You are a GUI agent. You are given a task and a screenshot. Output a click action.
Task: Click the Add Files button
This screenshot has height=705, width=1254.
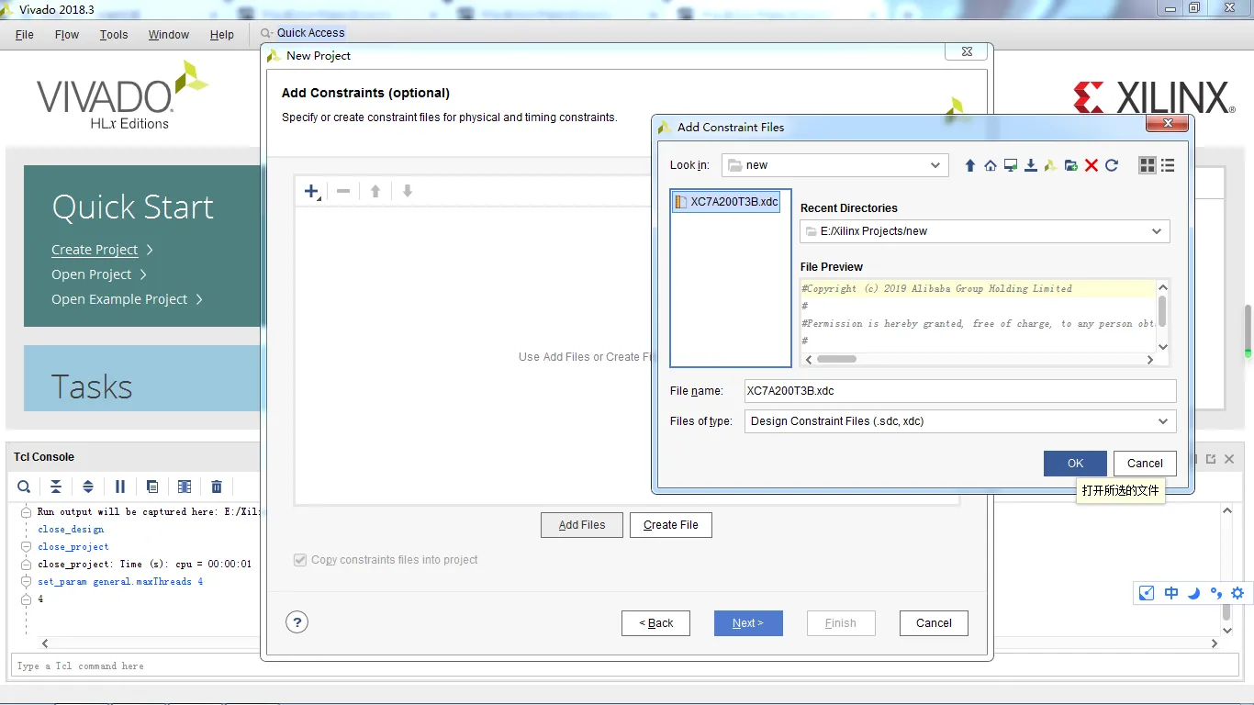(x=582, y=525)
